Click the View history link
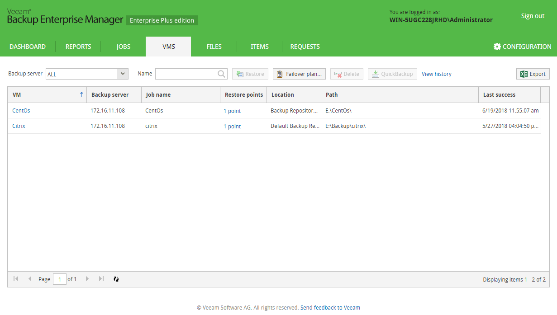Viewport: 557px width, 315px height. pyautogui.click(x=436, y=74)
